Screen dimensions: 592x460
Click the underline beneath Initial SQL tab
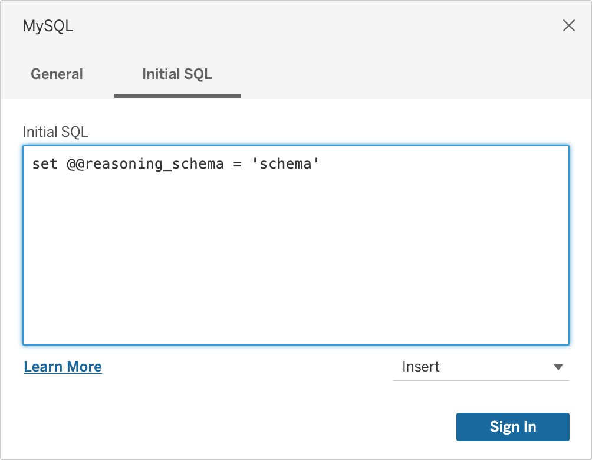[x=177, y=96]
